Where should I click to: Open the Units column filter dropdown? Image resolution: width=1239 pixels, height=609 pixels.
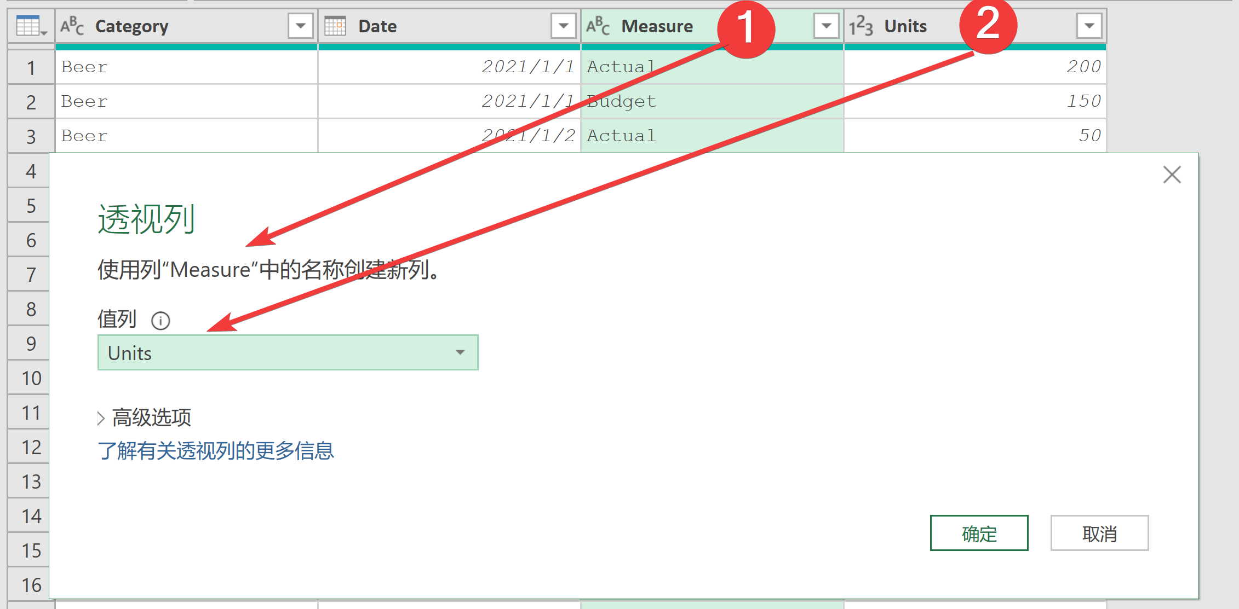click(1089, 26)
